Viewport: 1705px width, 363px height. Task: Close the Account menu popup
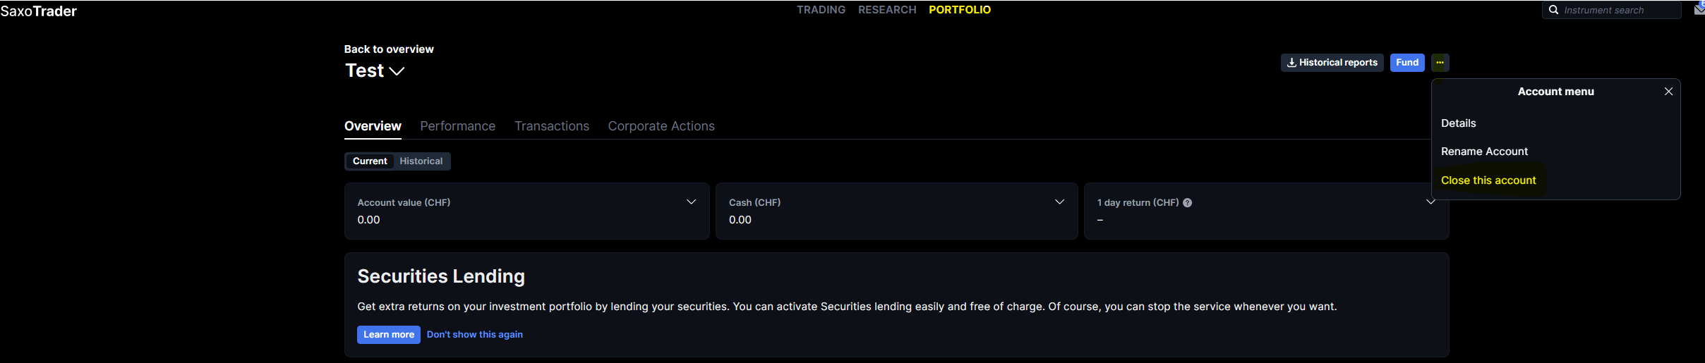click(1668, 92)
